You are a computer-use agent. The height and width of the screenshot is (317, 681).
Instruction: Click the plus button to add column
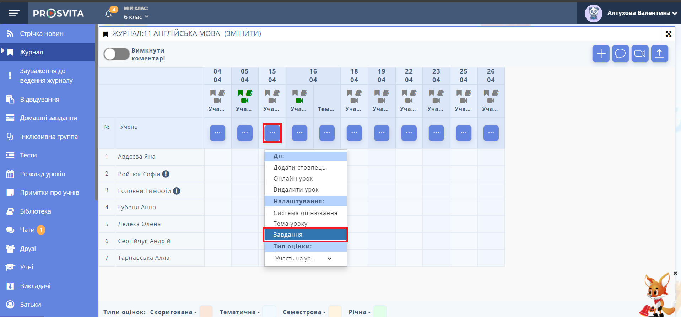click(x=601, y=54)
